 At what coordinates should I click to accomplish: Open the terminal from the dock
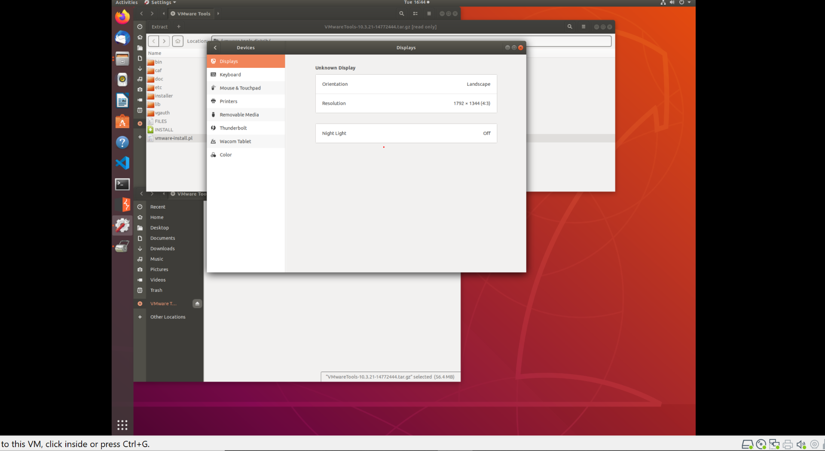tap(122, 184)
